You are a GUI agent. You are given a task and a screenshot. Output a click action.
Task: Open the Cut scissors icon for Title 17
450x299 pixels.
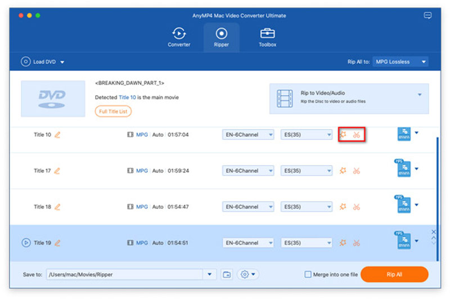[x=357, y=171]
